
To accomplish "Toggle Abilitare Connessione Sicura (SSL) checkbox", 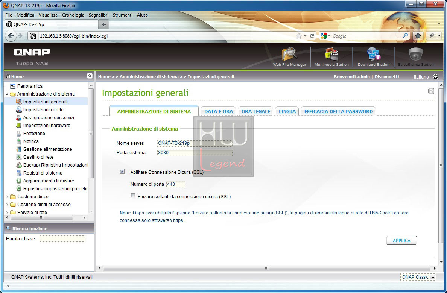I will coord(122,171).
